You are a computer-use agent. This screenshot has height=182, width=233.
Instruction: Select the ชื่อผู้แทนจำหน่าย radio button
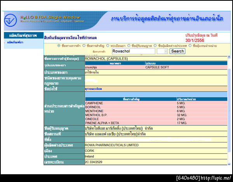pos(190,46)
